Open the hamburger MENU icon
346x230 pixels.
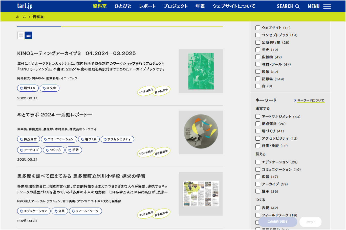327,6
